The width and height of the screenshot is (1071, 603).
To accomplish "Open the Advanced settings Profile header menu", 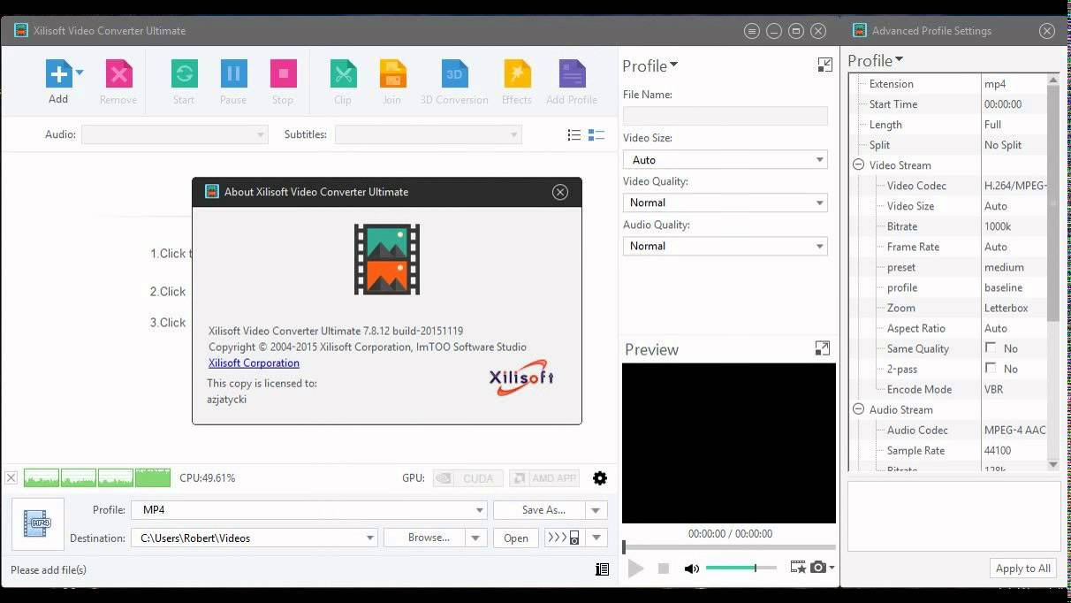I will pos(876,60).
